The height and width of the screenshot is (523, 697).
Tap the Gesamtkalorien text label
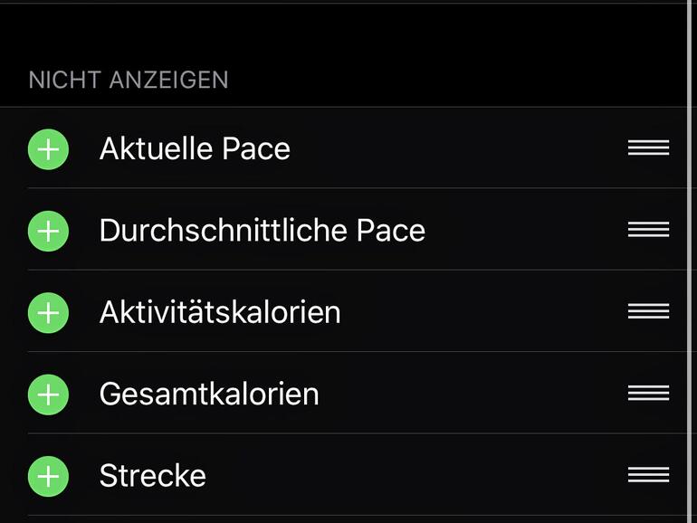[x=209, y=395]
